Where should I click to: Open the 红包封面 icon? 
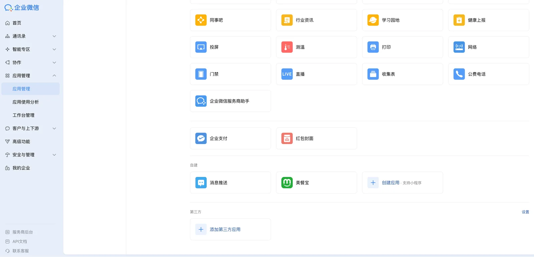tap(287, 138)
